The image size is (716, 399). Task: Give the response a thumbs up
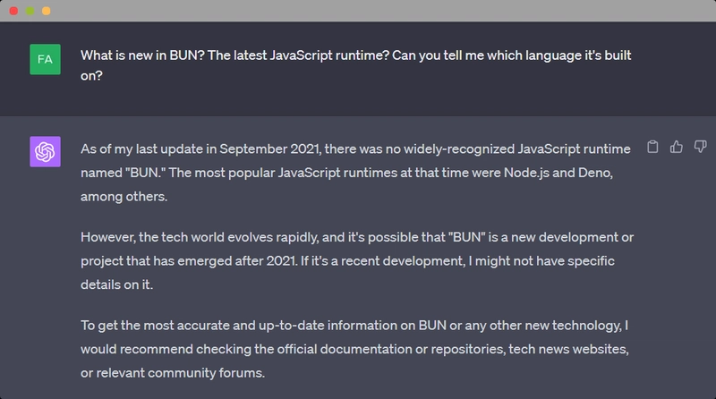[677, 147]
